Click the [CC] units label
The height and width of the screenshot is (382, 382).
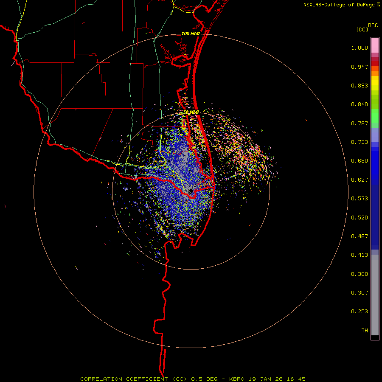362,29
